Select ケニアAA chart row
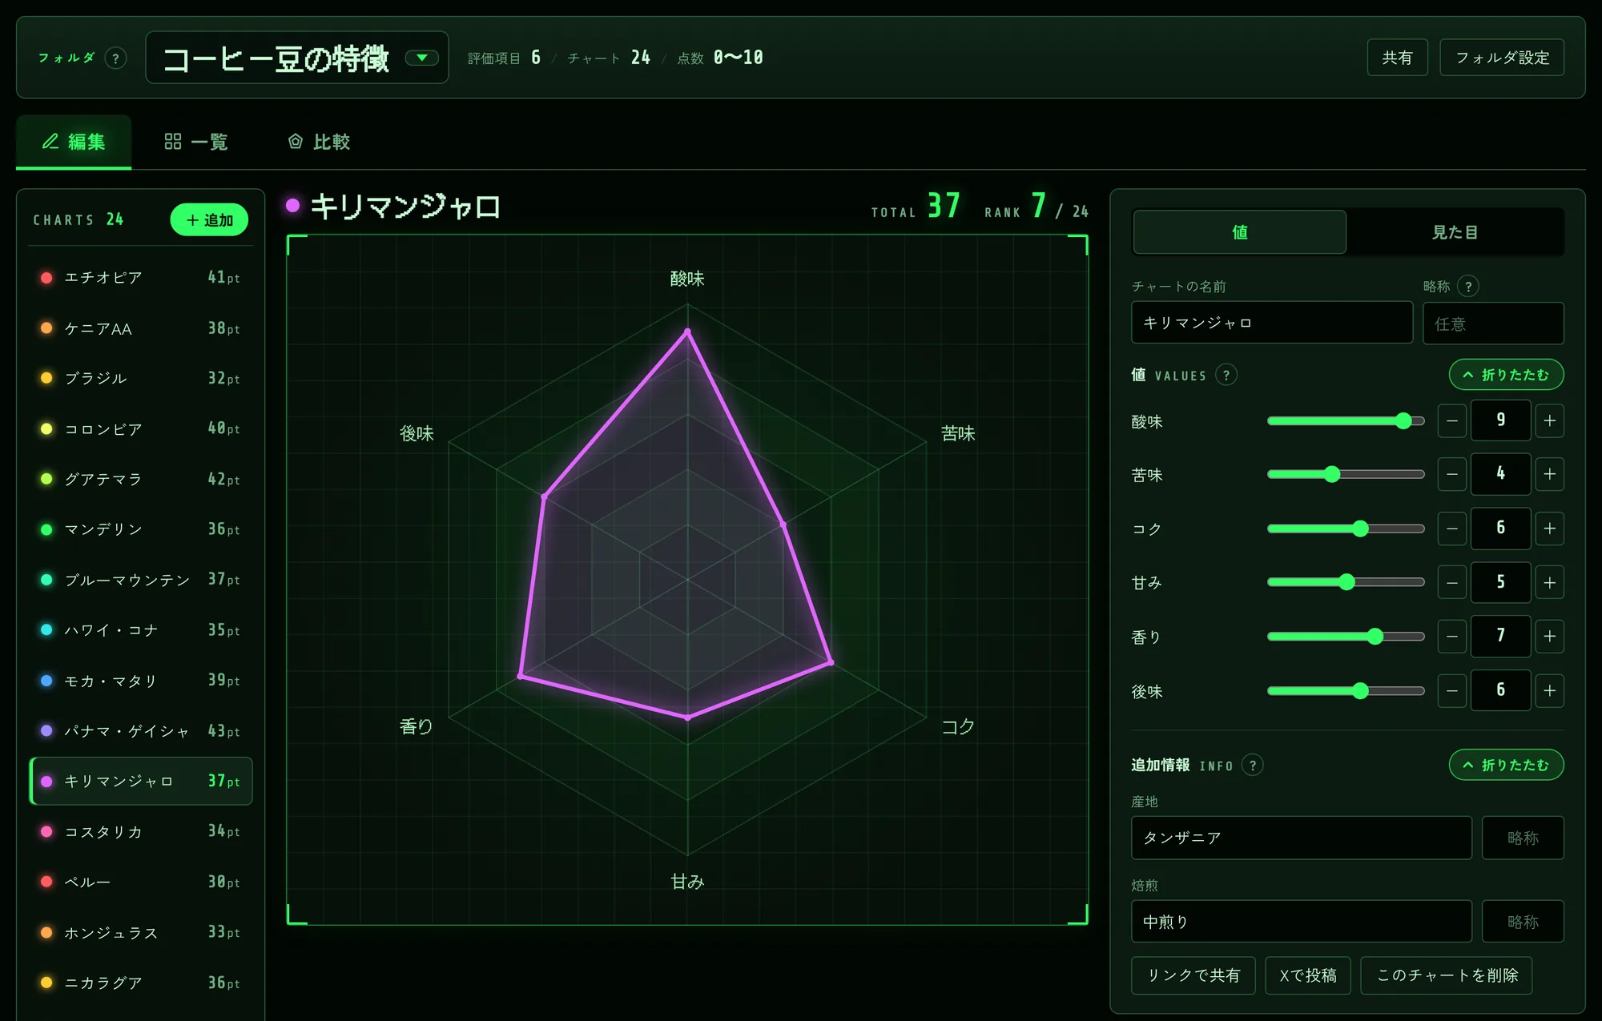This screenshot has height=1021, width=1602. click(141, 328)
